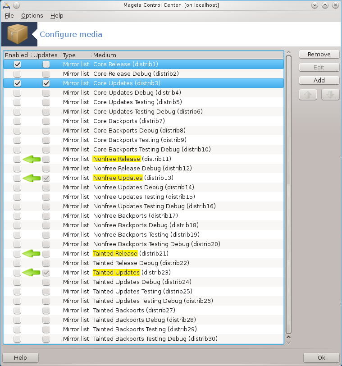The height and width of the screenshot is (366, 342).
Task: Select Nonfree Backports Testing Debug (distrib20) row
Action: pyautogui.click(x=143, y=244)
